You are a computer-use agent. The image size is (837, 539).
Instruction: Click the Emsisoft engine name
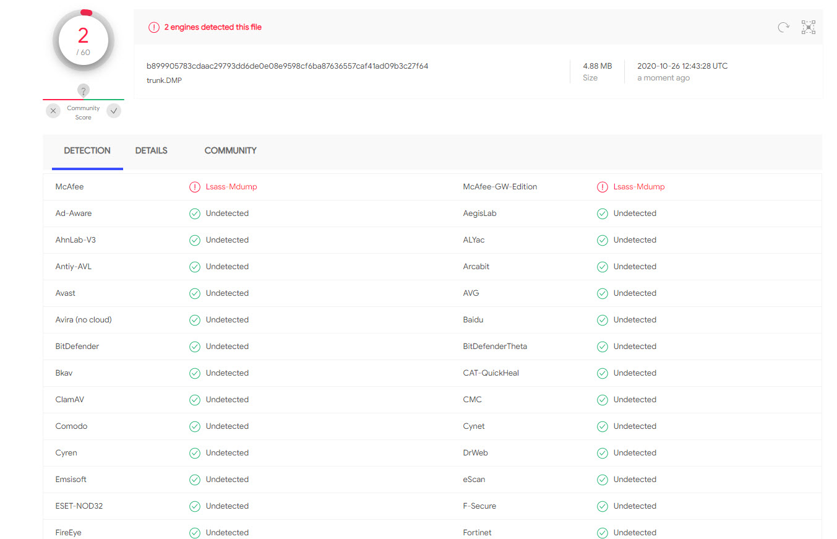71,480
